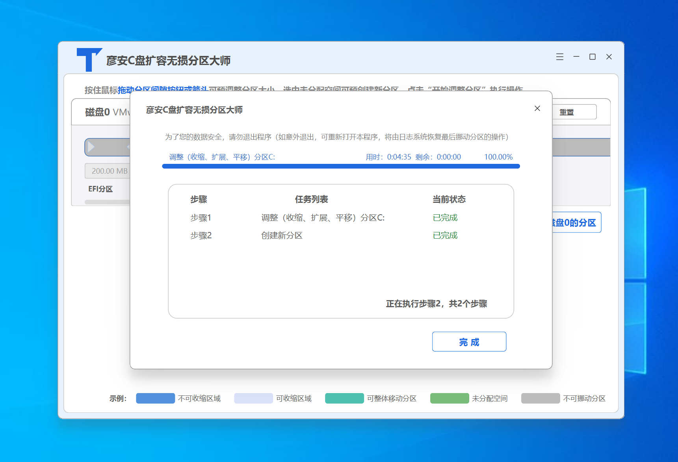The height and width of the screenshot is (462, 678).
Task: Click the EFI分区 label
Action: 100,189
